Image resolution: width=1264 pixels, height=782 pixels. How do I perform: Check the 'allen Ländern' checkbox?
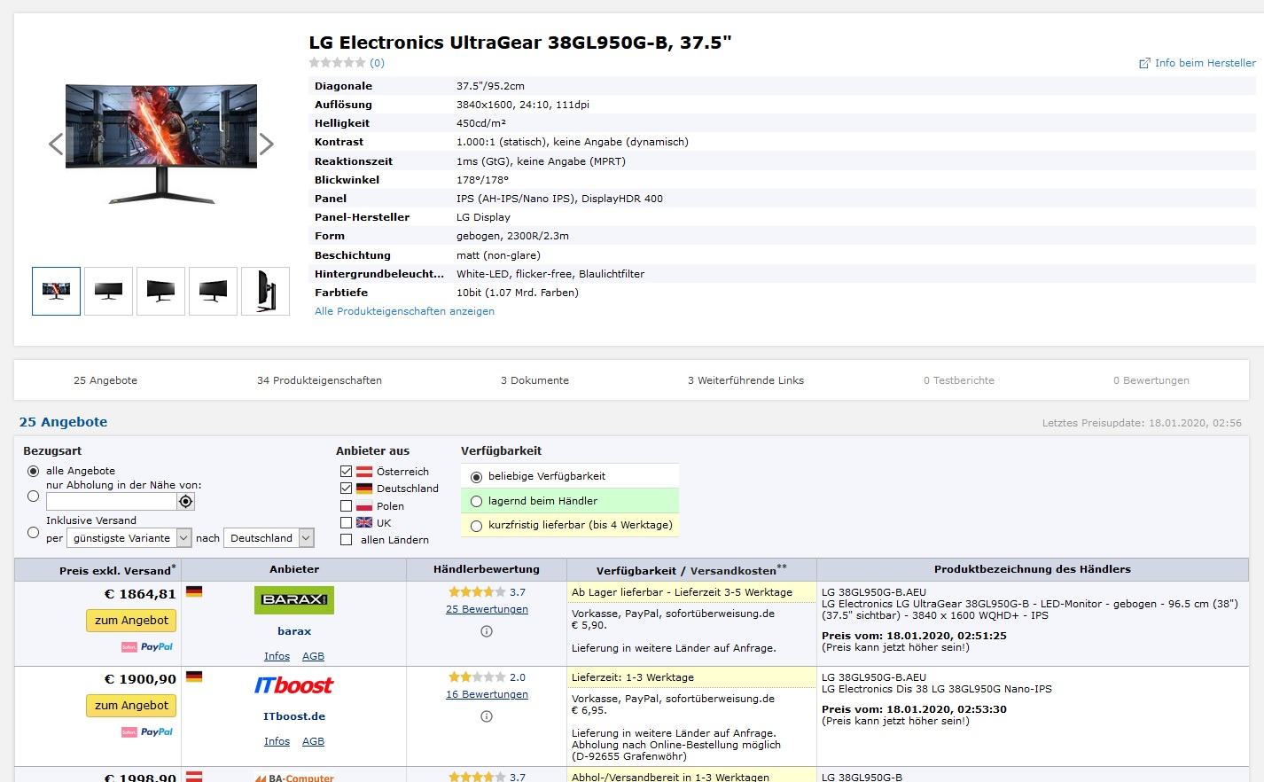click(347, 539)
